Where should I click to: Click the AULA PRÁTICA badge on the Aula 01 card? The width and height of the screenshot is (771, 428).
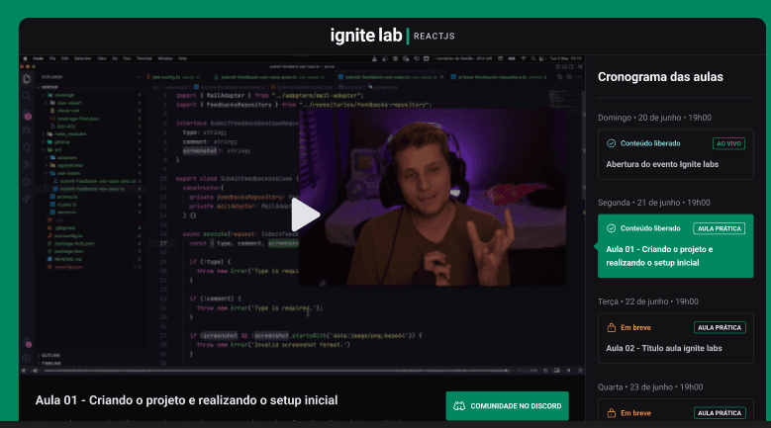pyautogui.click(x=719, y=228)
